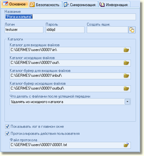Click the empty Создать ящик field
This screenshot has width=144, height=156.
tap(107, 30)
